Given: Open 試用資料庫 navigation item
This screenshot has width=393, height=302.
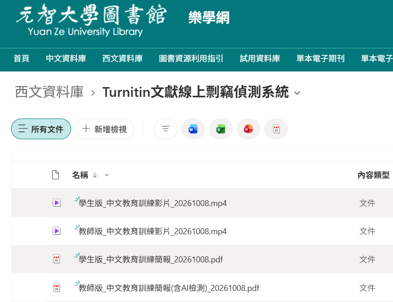Looking at the screenshot, I should coord(260,59).
